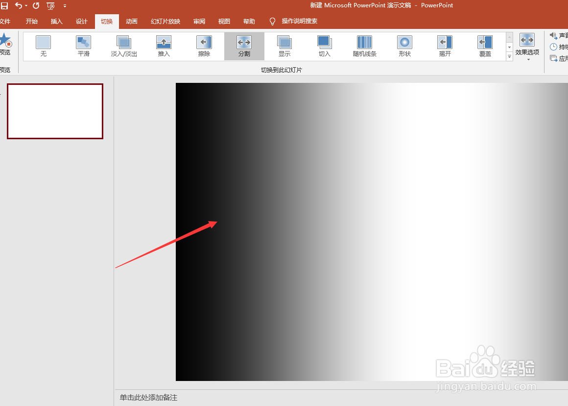
Task: Open the 效果选项 (Effect Options) dropdown
Action: (x=527, y=47)
